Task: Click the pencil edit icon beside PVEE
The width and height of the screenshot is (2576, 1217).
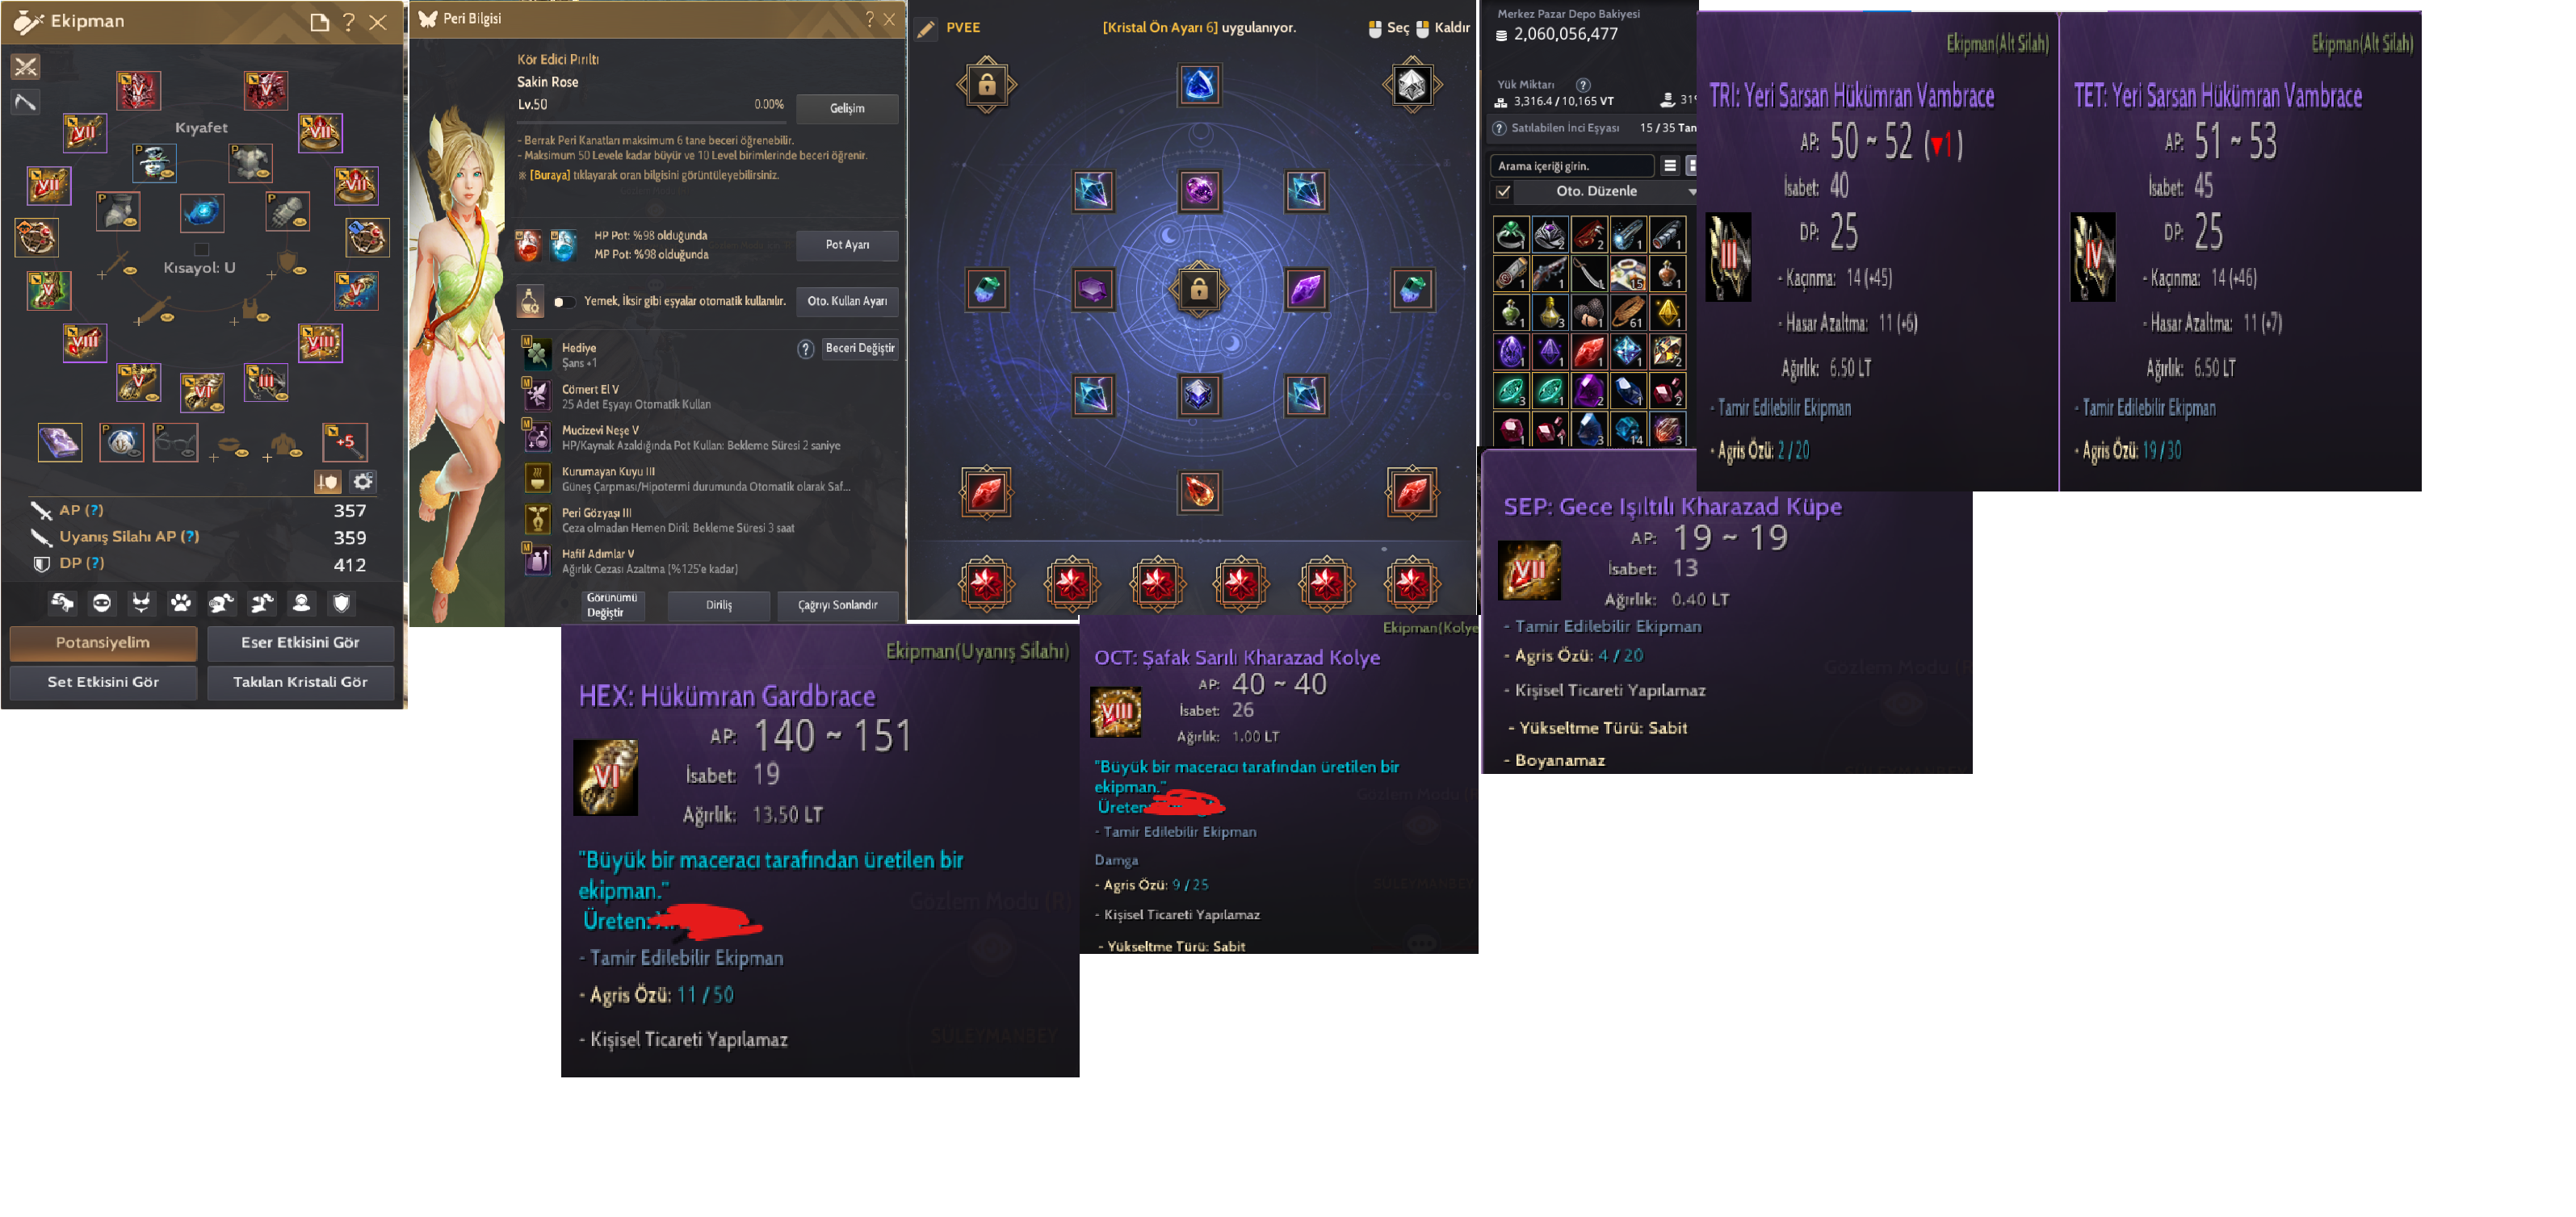Action: pos(926,29)
